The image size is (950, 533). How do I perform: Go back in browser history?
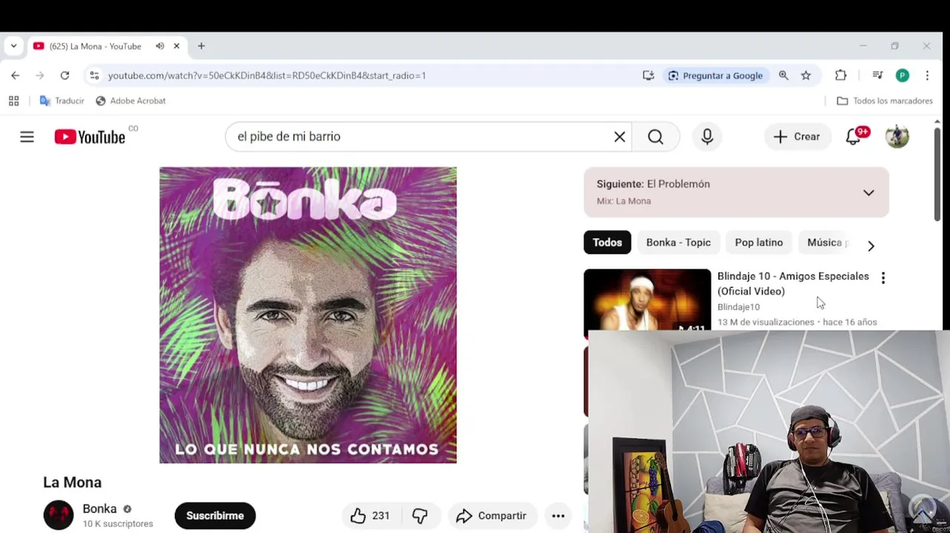pos(15,76)
